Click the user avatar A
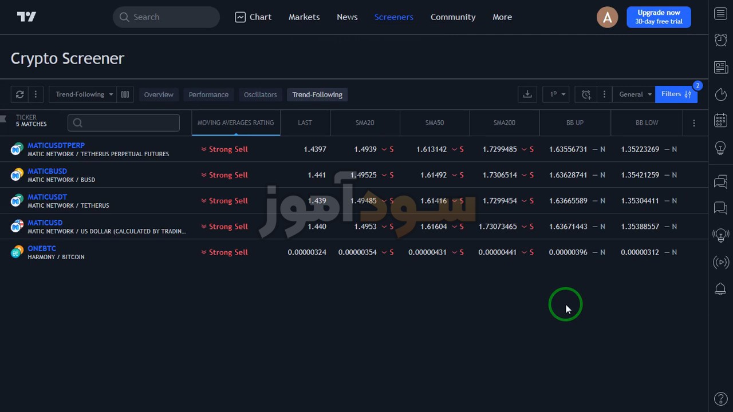733x412 pixels. coord(607,17)
